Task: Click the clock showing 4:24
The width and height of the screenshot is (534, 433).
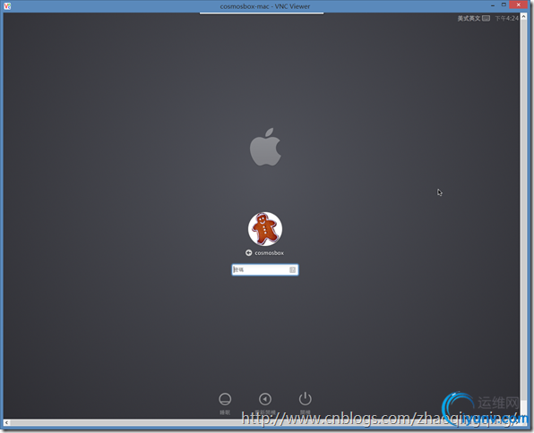Action: (x=507, y=19)
